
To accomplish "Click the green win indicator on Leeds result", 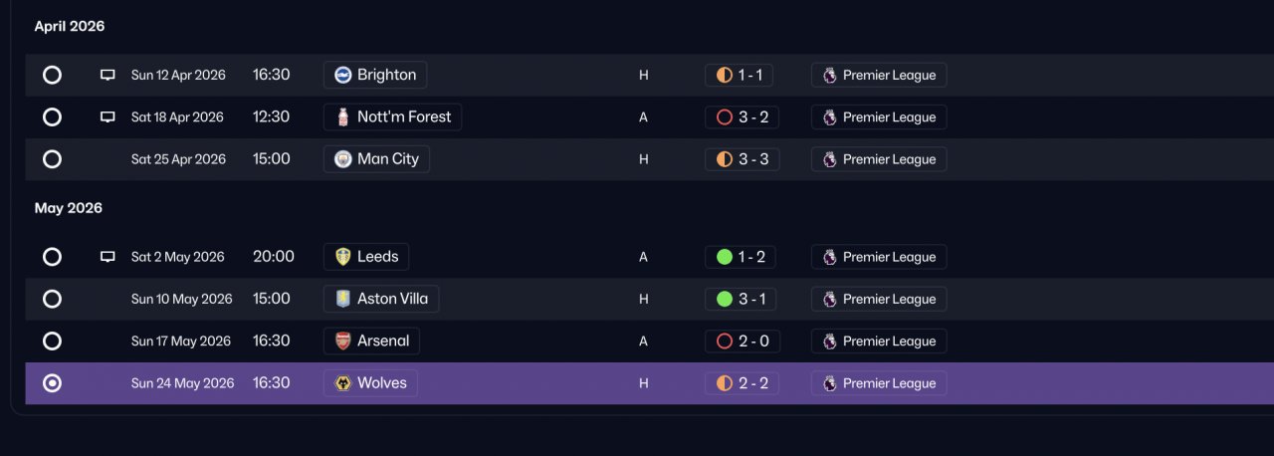I will [724, 257].
